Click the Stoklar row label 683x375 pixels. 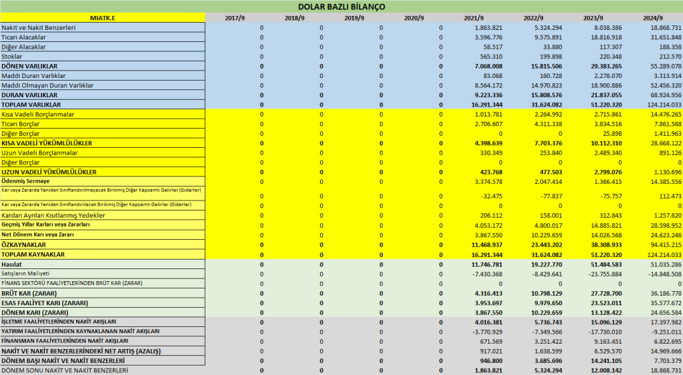tap(12, 57)
